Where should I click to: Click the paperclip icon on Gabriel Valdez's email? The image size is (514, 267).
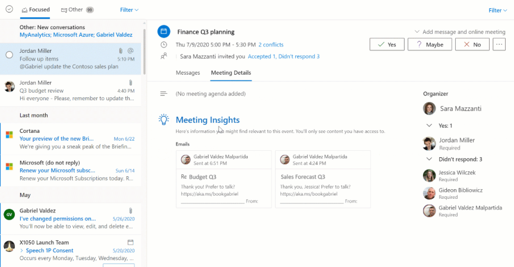(131, 211)
